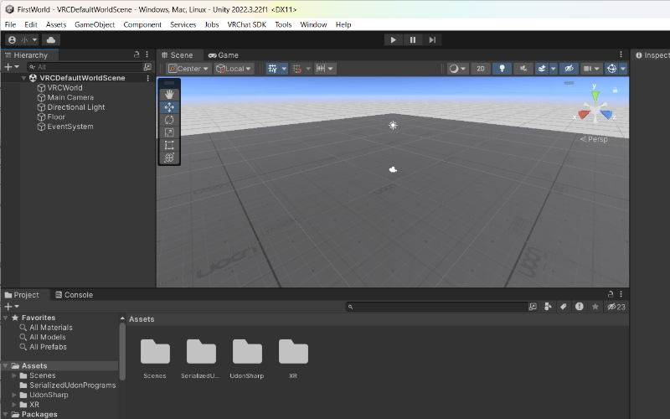Open increment snapping ruler dropdown
This screenshot has width=670, height=419.
coord(325,69)
